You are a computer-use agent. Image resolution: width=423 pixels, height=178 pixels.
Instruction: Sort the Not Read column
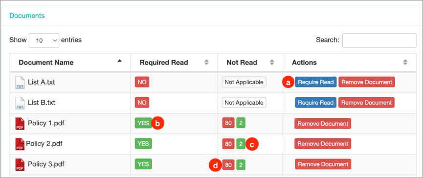(x=272, y=63)
